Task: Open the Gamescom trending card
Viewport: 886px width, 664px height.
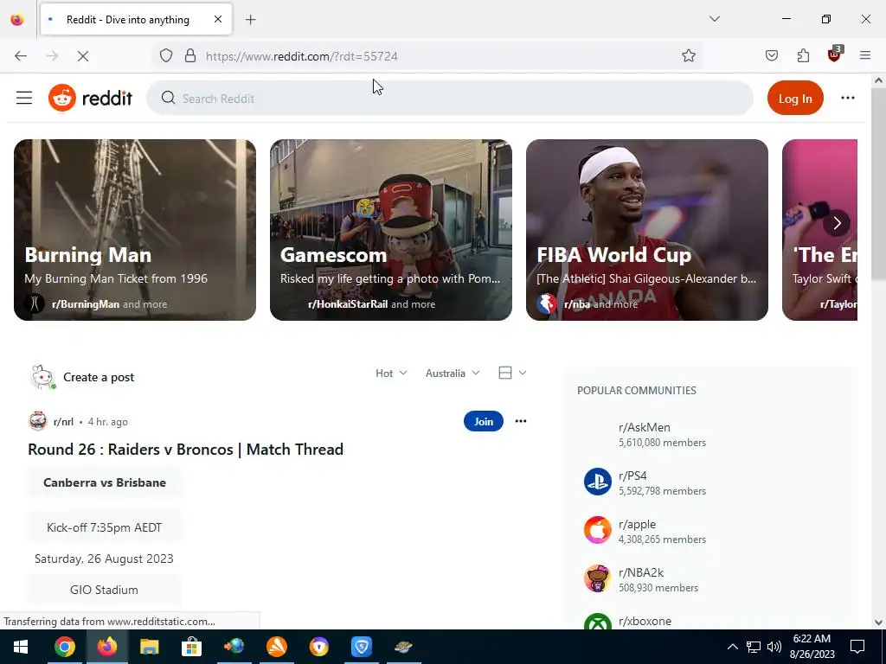Action: [391, 230]
